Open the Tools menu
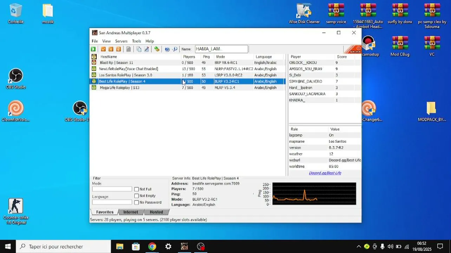Screen dimensions: 451x253 pyautogui.click(x=136, y=41)
